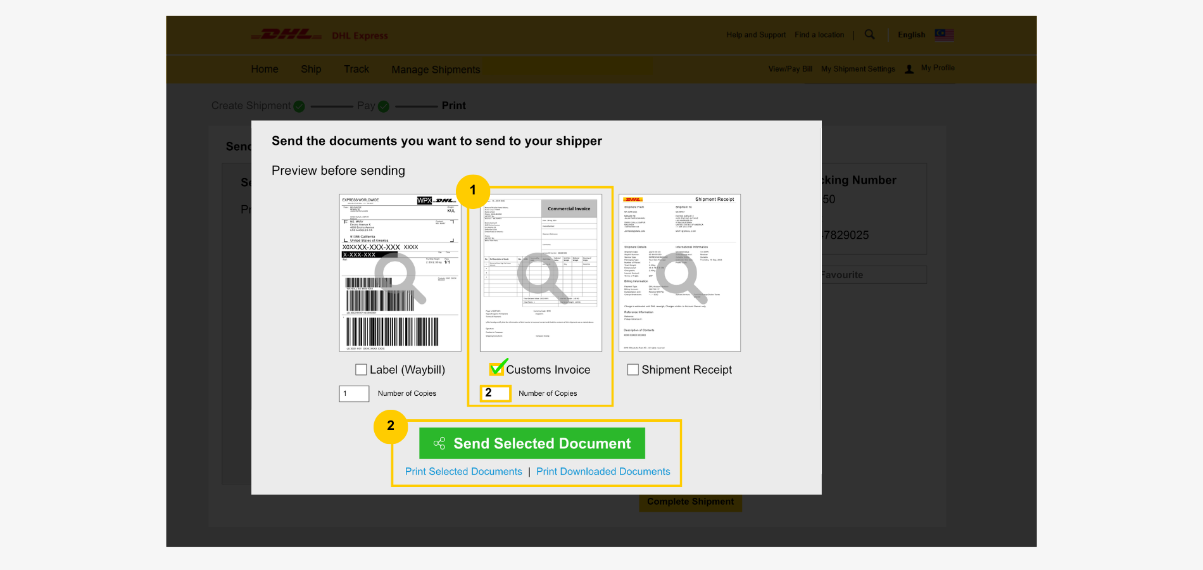Screen dimensions: 1203x570
Task: Click the Create Shipment step label
Action: [x=251, y=106]
